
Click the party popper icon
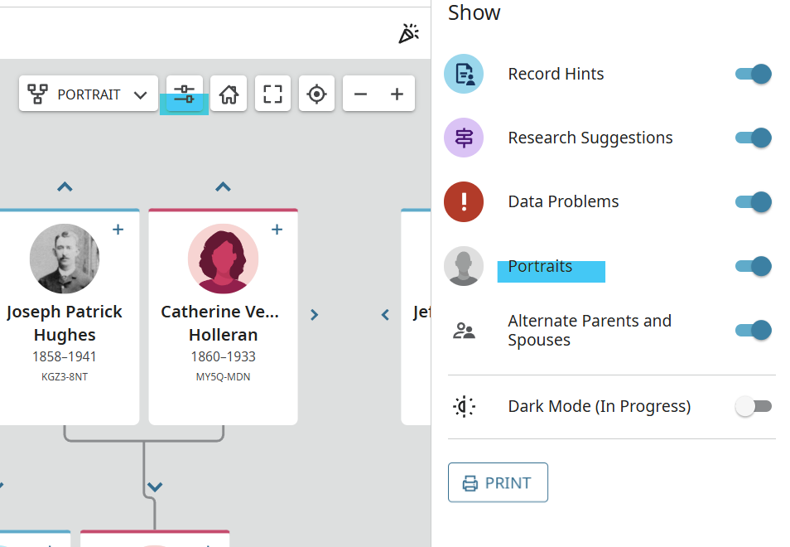click(408, 33)
